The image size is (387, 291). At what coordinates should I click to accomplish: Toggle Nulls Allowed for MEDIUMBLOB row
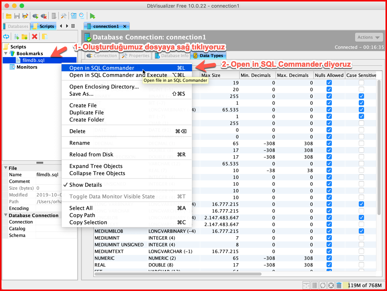click(329, 231)
